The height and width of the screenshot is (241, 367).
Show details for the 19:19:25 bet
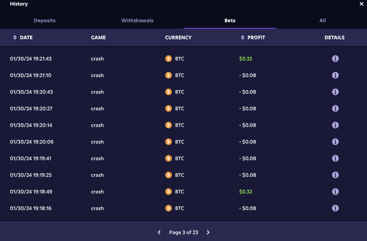(335, 175)
